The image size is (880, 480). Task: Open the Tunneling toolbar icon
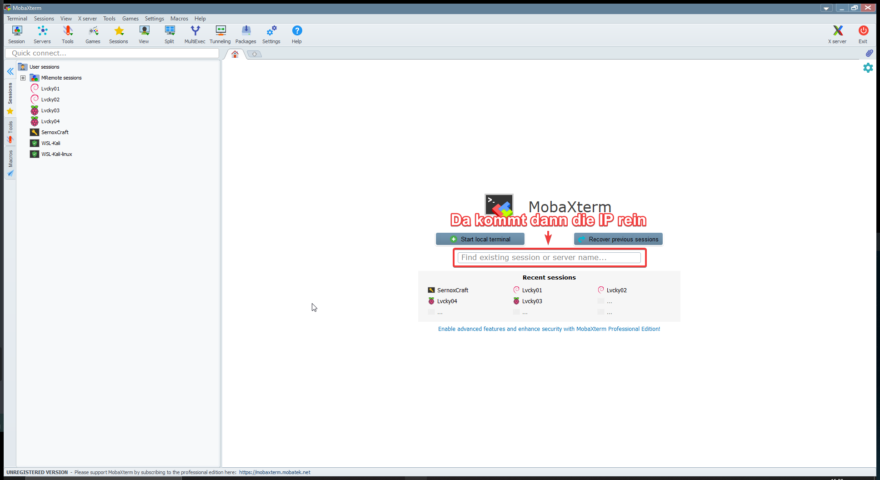click(220, 35)
